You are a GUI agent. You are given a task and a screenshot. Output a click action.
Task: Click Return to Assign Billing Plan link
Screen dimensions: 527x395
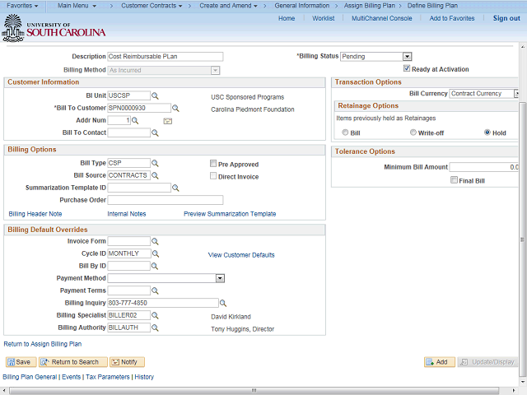tap(43, 344)
